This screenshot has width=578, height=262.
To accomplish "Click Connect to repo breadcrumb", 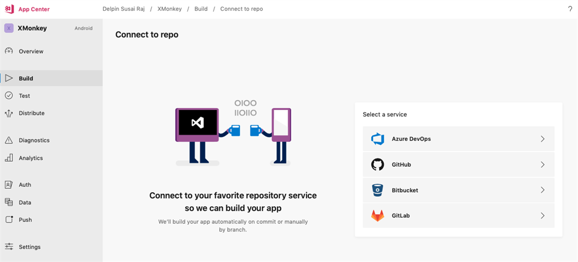I will (242, 9).
